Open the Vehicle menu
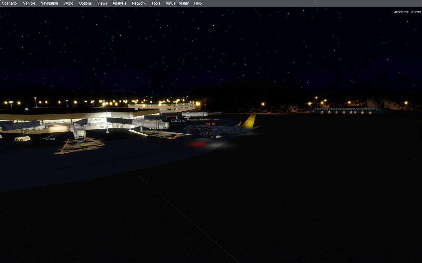 click(x=29, y=3)
